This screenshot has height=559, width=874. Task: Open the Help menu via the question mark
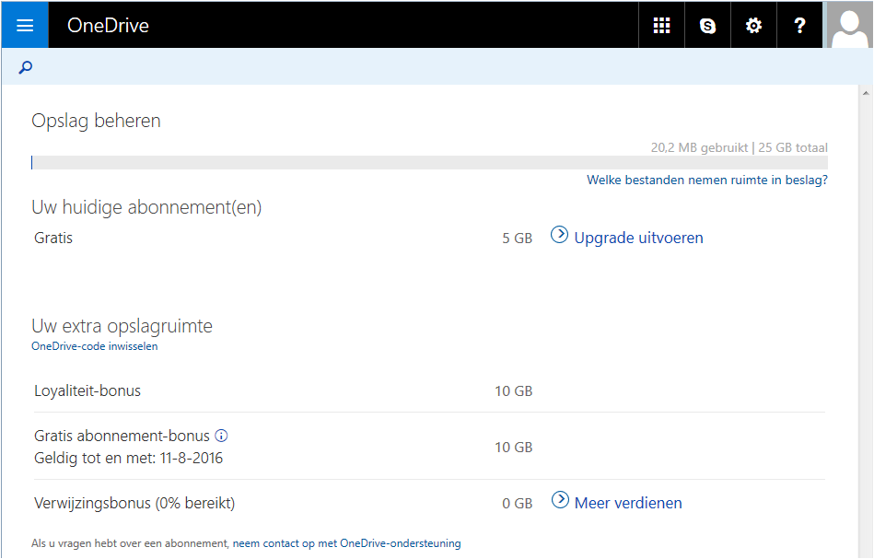point(798,25)
